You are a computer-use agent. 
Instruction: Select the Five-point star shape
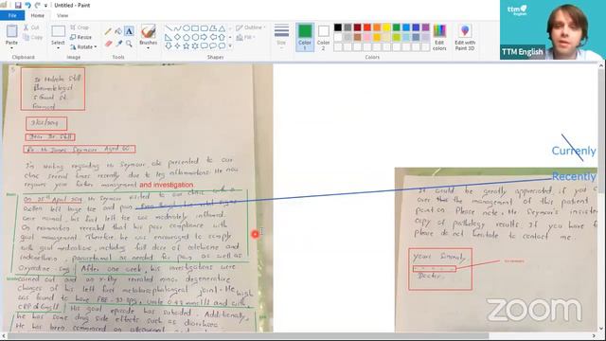click(187, 45)
